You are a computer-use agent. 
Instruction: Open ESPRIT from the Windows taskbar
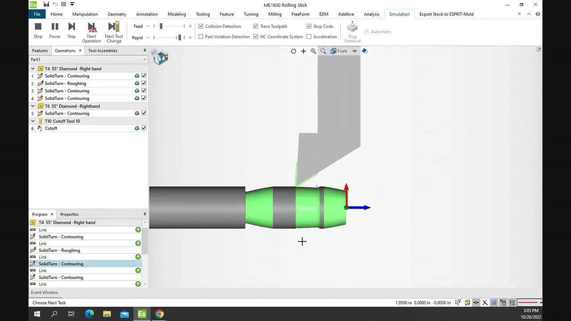click(x=142, y=314)
